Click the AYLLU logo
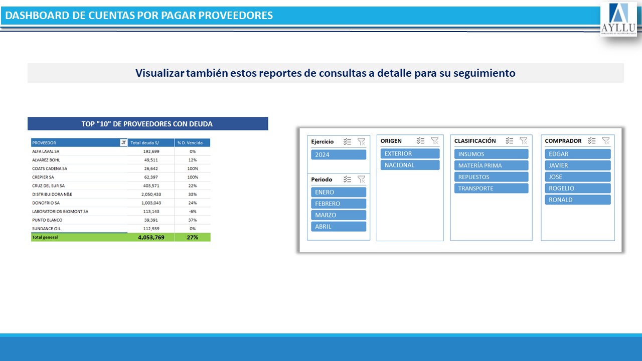The image size is (642, 361). (618, 19)
